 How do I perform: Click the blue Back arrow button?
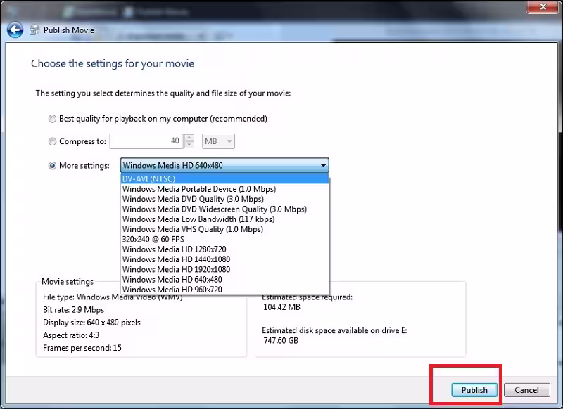click(x=15, y=30)
